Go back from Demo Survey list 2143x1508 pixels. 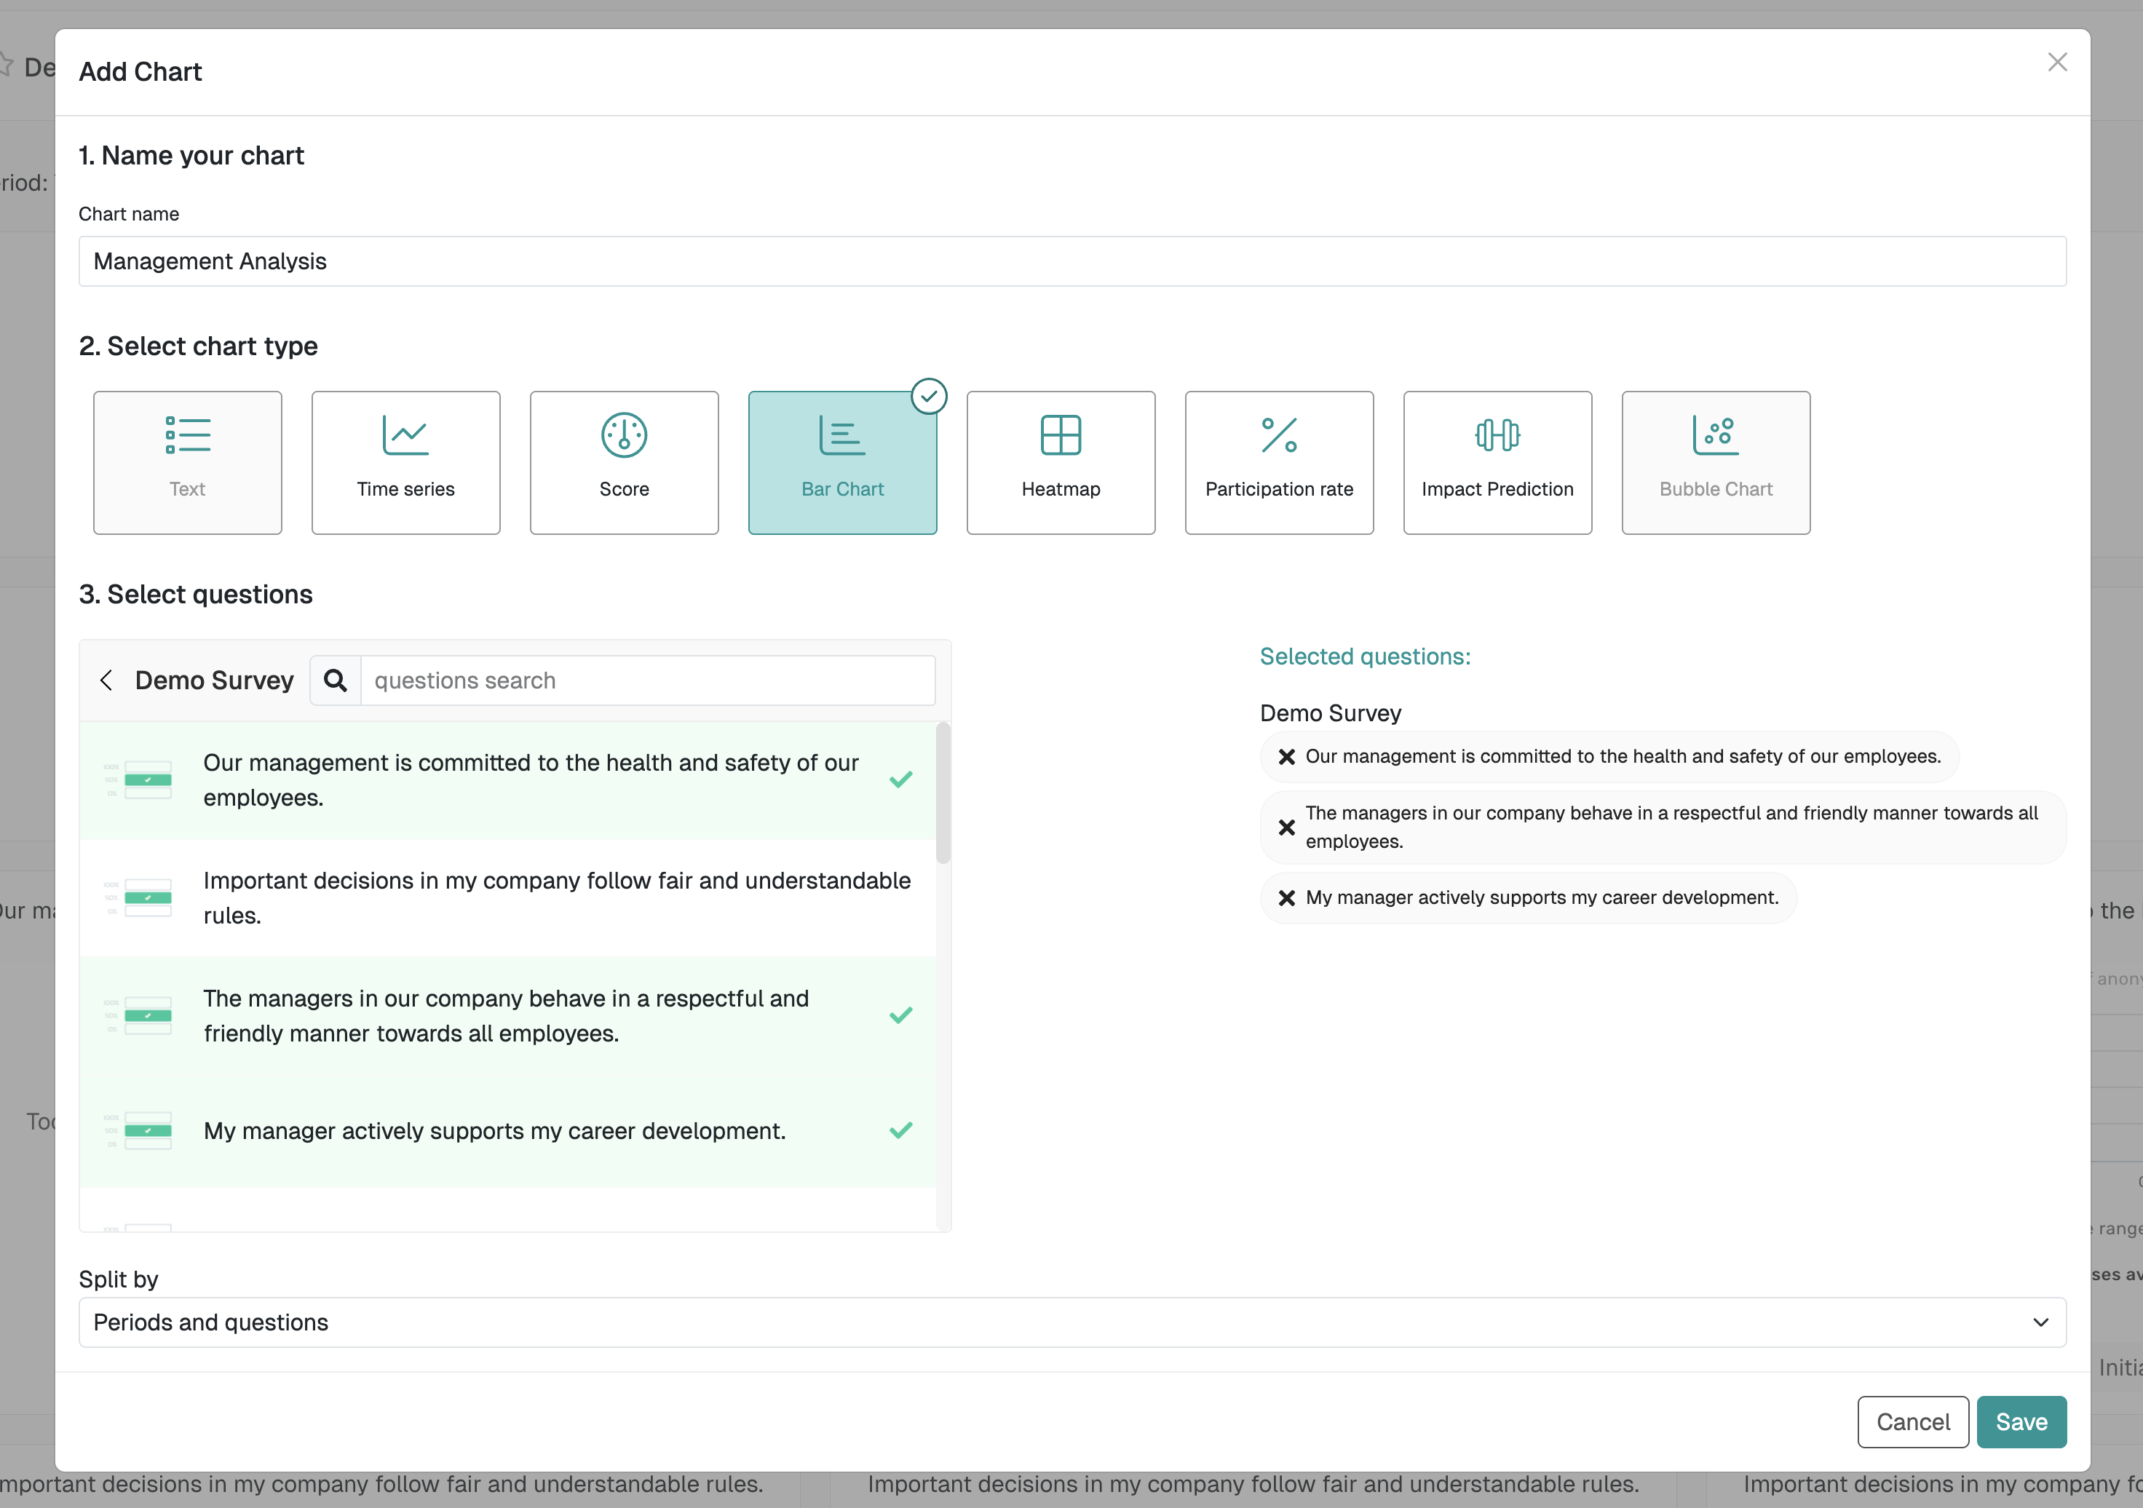(x=106, y=680)
